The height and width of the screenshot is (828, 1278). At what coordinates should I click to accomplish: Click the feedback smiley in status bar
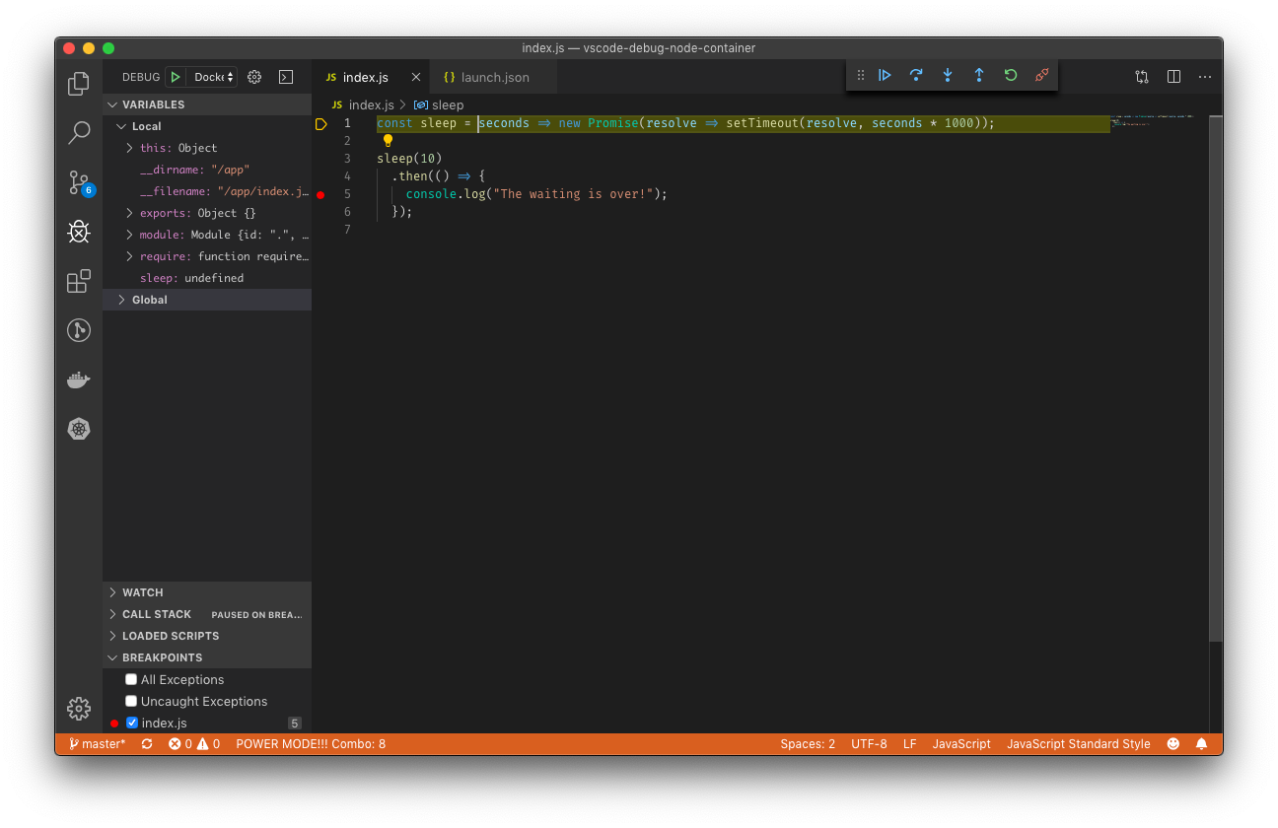point(1173,744)
